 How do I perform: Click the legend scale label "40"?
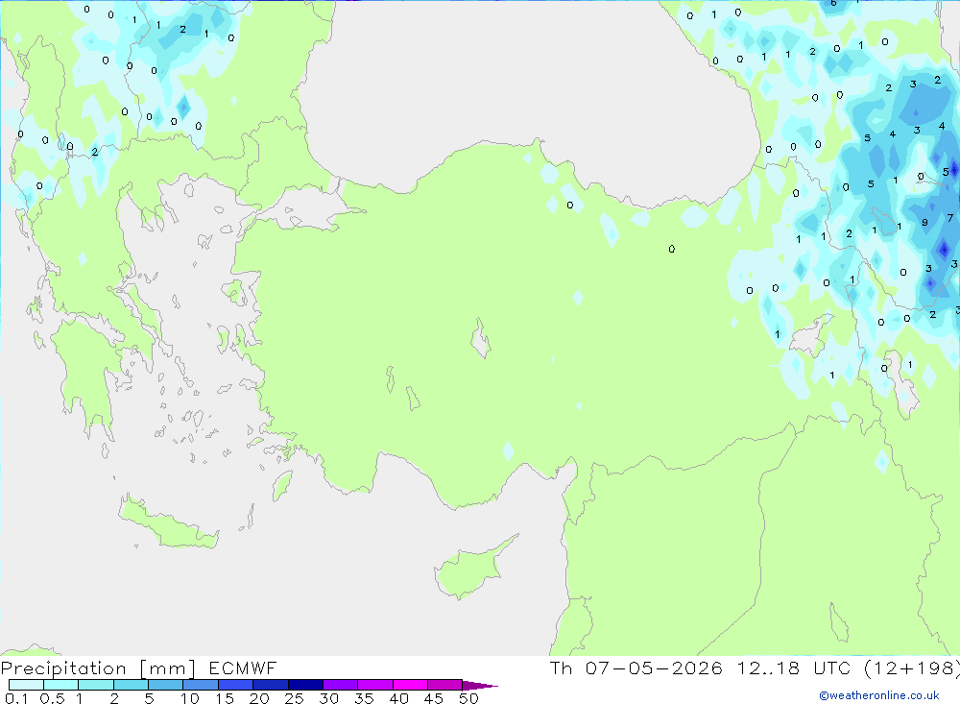tap(398, 698)
